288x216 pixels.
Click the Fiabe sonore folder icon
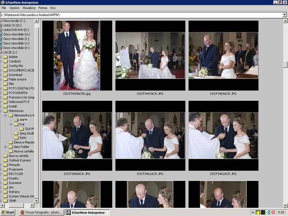point(5,79)
